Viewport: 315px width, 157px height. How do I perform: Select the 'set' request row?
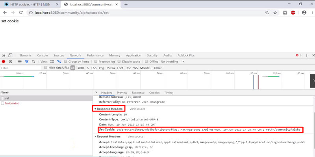click(x=46, y=99)
